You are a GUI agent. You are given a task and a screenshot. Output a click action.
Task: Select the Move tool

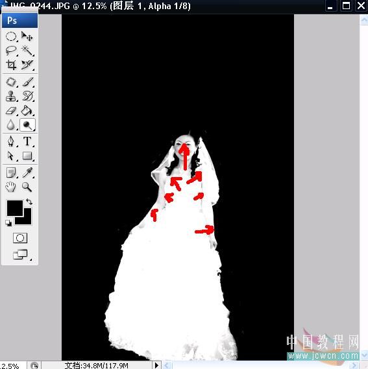pyautogui.click(x=27, y=36)
